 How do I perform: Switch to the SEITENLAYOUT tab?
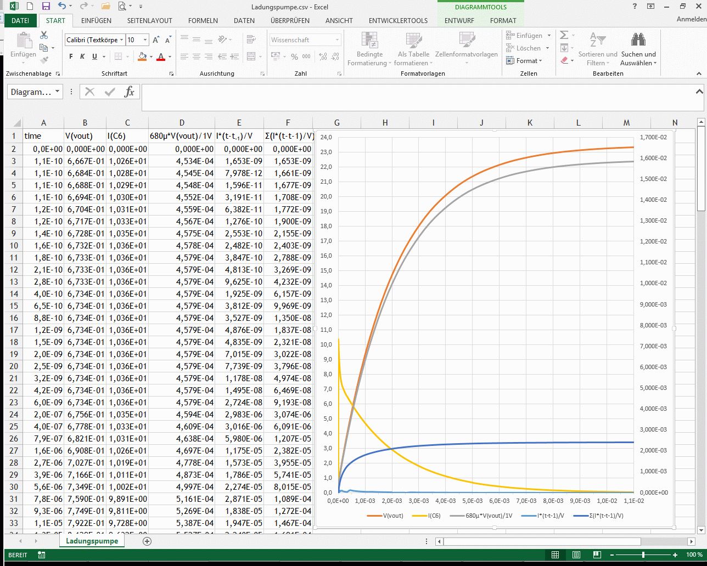click(150, 21)
